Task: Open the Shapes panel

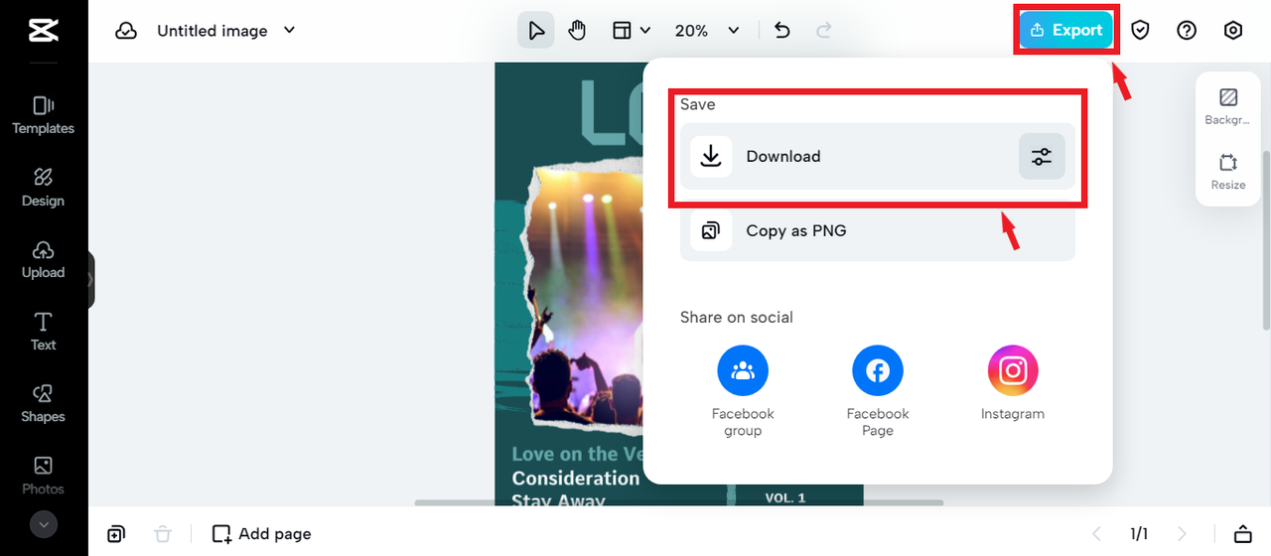Action: click(x=44, y=403)
